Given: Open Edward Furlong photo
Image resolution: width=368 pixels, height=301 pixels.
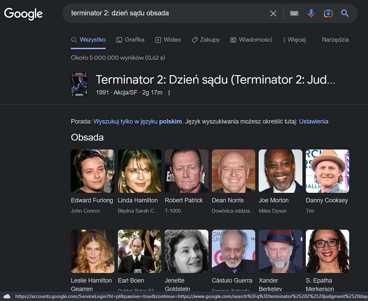Looking at the screenshot, I should [x=93, y=171].
